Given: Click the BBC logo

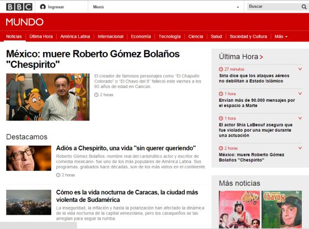Looking at the screenshot, I should (x=19, y=7).
